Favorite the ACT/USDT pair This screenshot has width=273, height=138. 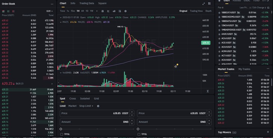pyautogui.click(x=219, y=55)
